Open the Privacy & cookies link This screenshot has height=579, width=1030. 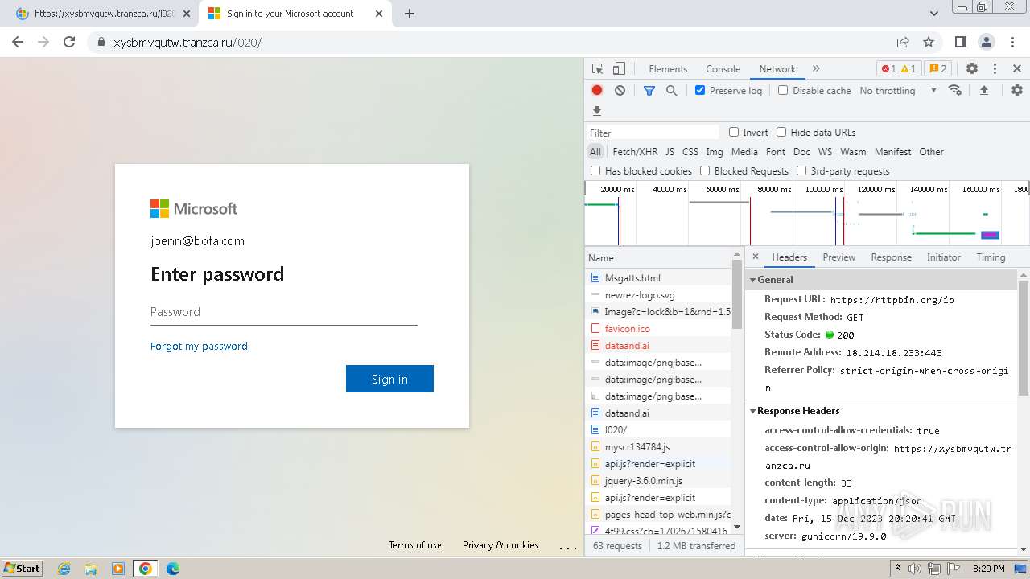(x=501, y=545)
